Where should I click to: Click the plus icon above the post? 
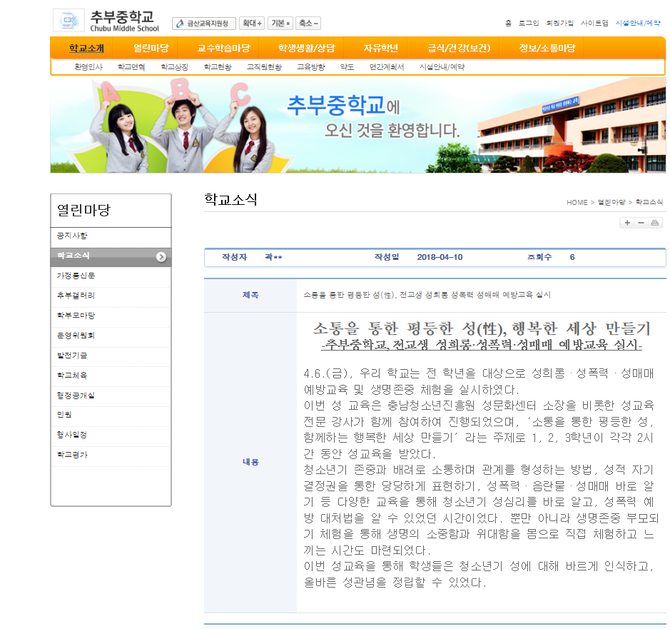click(627, 223)
